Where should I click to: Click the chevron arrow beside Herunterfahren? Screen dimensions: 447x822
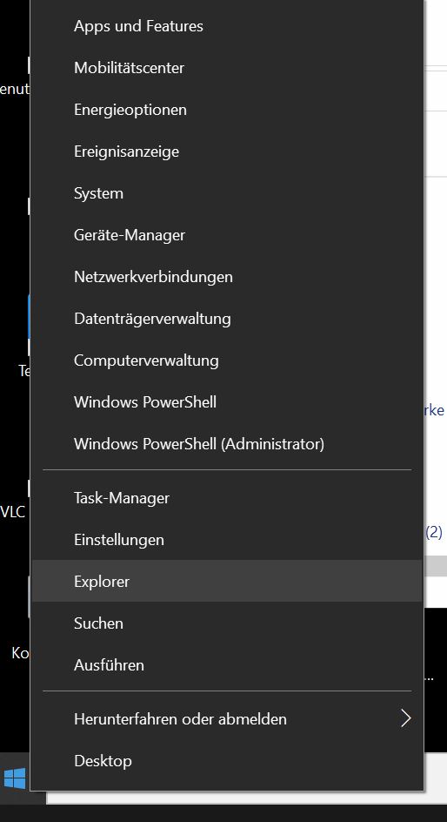405,718
